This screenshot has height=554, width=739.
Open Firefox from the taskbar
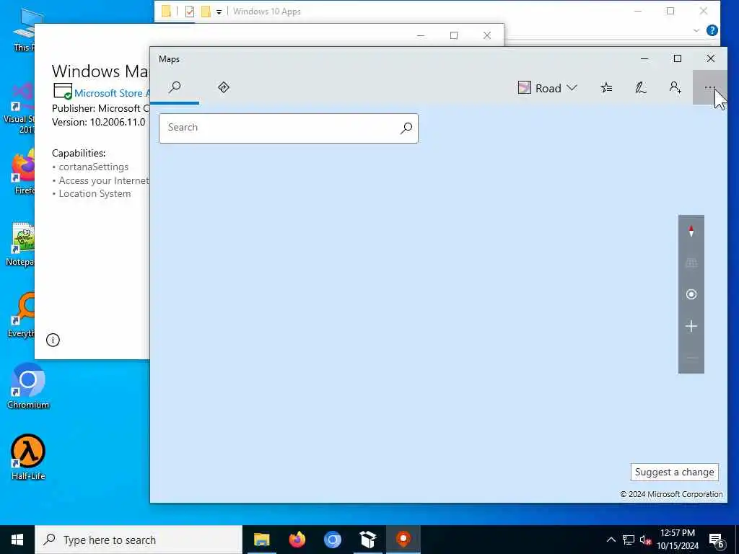[297, 540]
